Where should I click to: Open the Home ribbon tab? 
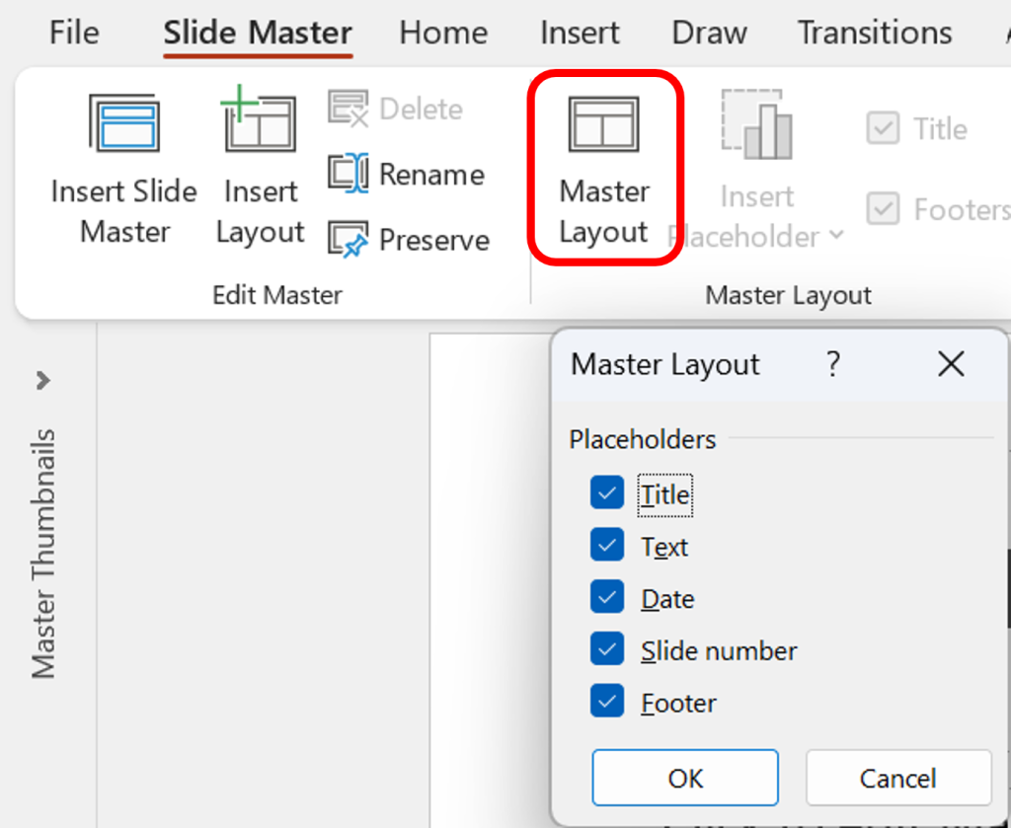pos(442,33)
